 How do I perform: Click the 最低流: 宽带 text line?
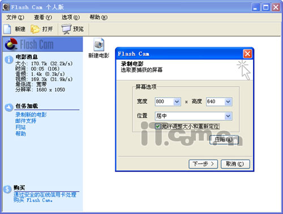click(x=31, y=85)
